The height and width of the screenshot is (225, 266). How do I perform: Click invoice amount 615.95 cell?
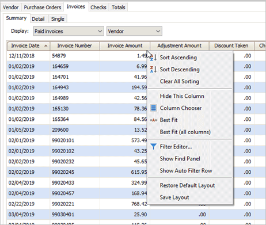point(124,172)
